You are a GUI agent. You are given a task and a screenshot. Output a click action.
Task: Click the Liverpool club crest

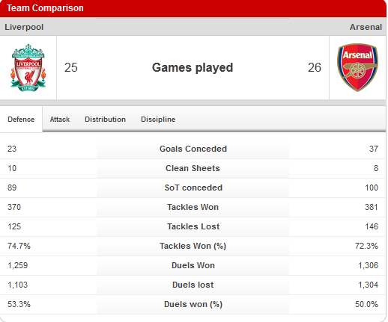[28, 68]
